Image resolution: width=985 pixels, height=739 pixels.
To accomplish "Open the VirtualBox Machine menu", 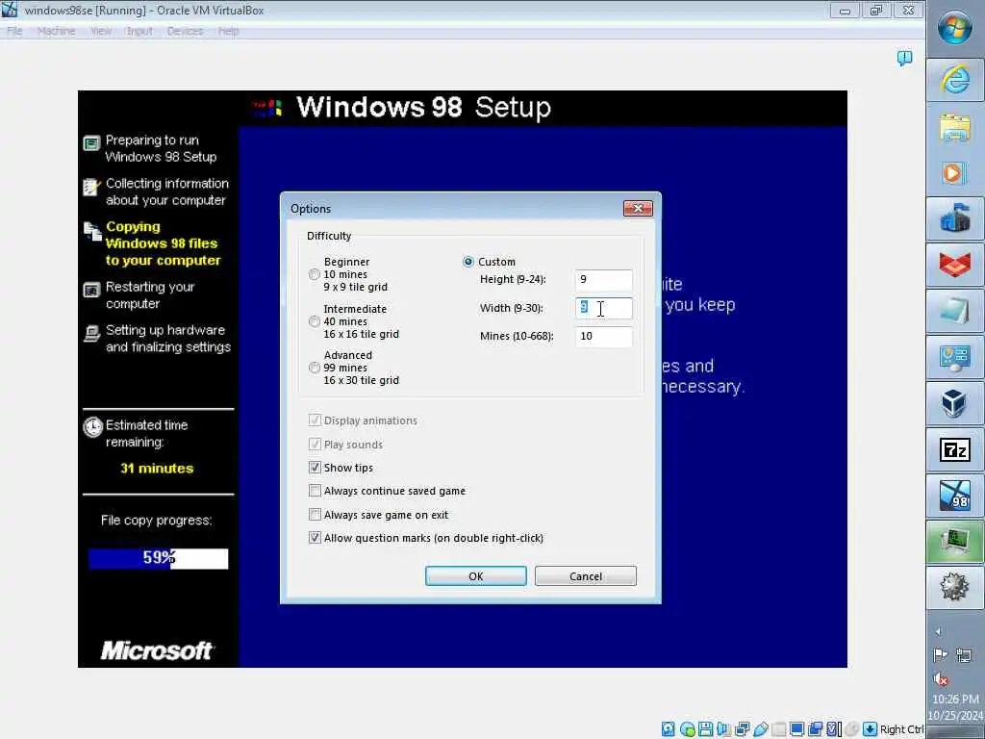I will click(x=57, y=31).
